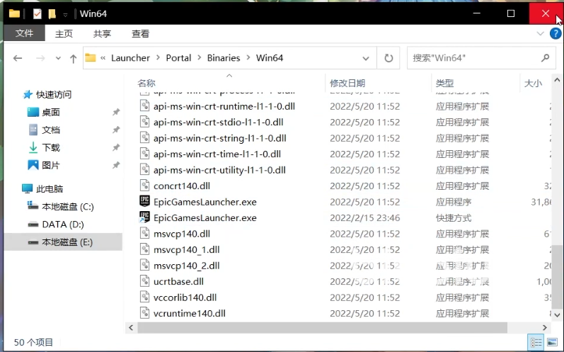
Task: Click the up arrow to parent folder
Action: (x=74, y=59)
